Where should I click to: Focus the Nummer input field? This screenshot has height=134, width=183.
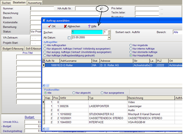[x=42, y=8]
